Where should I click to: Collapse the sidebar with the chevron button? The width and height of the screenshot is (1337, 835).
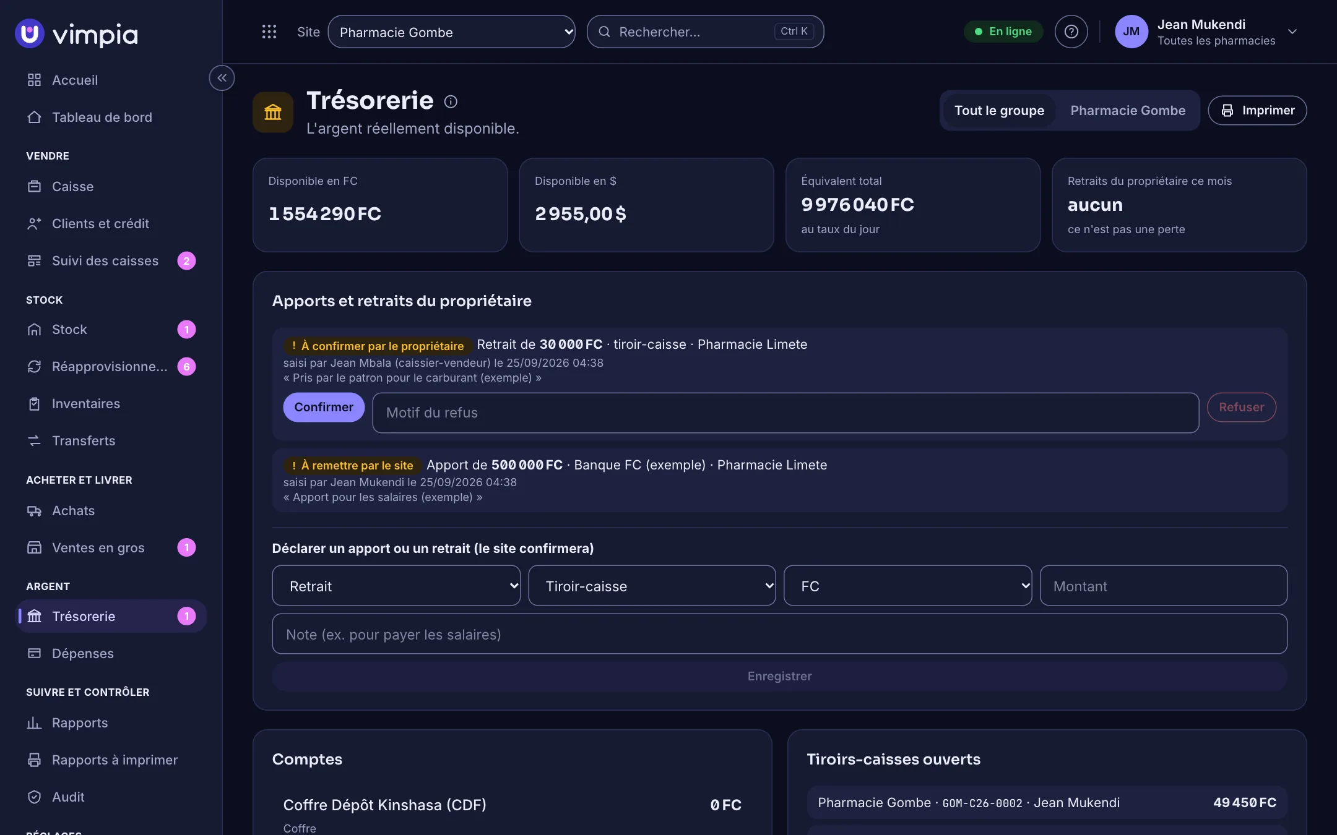pos(222,78)
